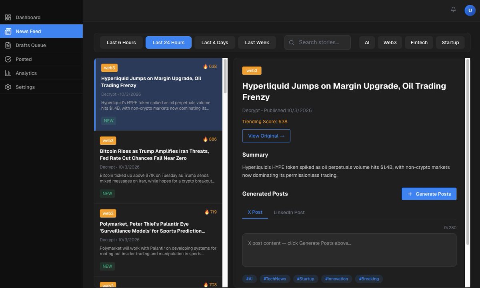Click the Generated Posts heading
480x288 pixels.
coord(265,194)
